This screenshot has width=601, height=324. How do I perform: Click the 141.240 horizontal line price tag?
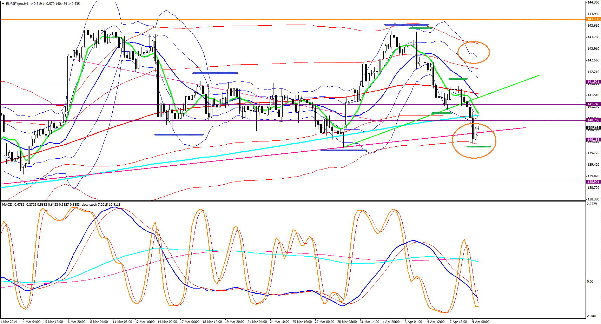[x=593, y=104]
